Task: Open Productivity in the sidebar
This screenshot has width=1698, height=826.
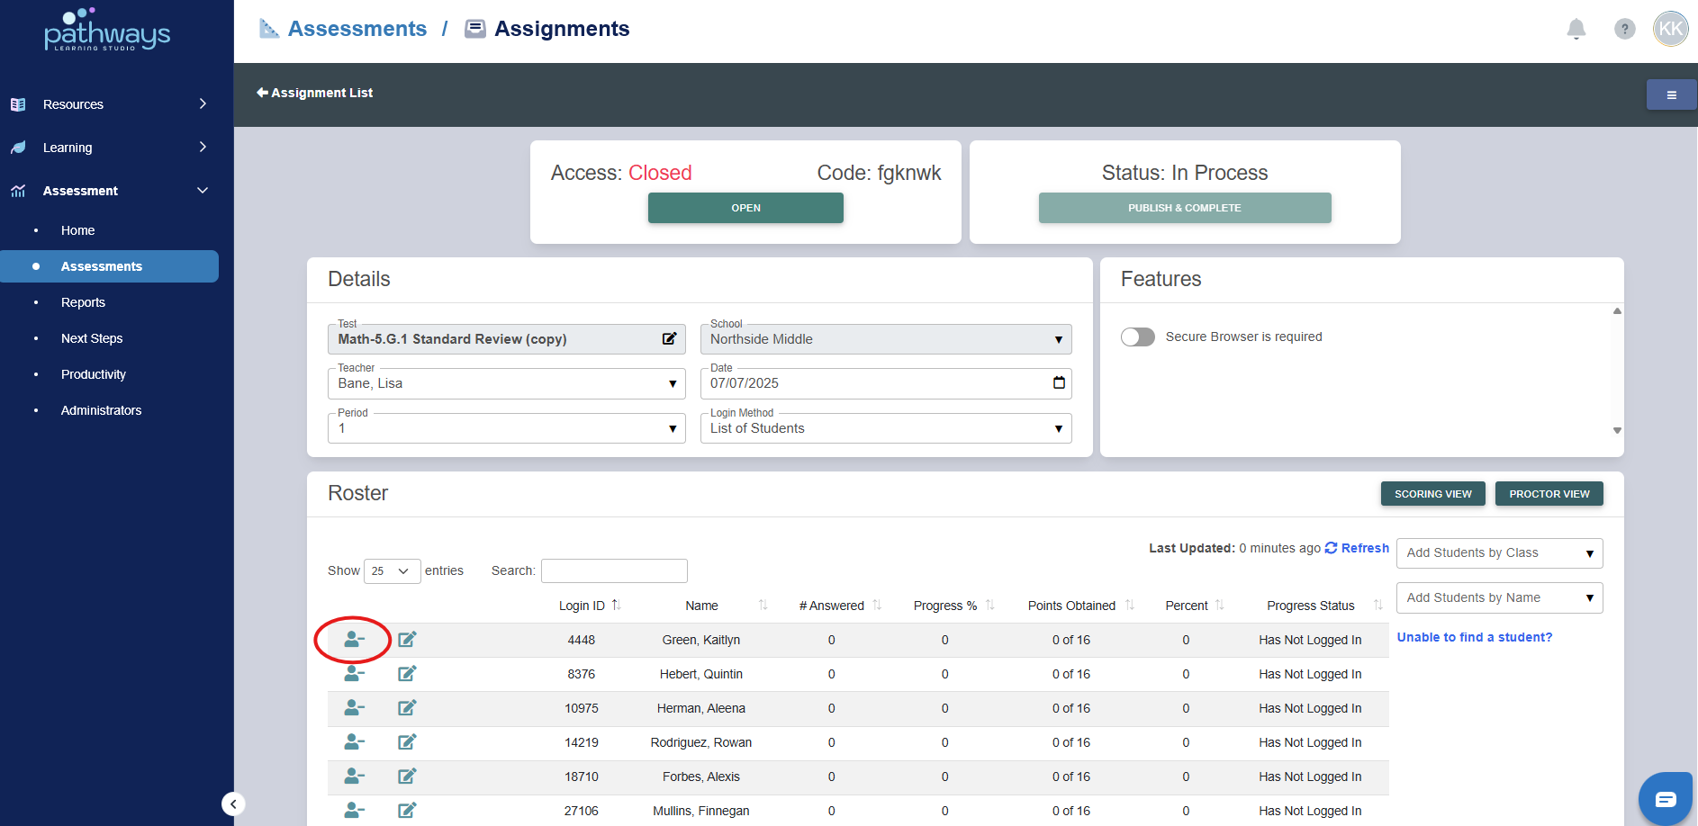Action: pos(94,374)
